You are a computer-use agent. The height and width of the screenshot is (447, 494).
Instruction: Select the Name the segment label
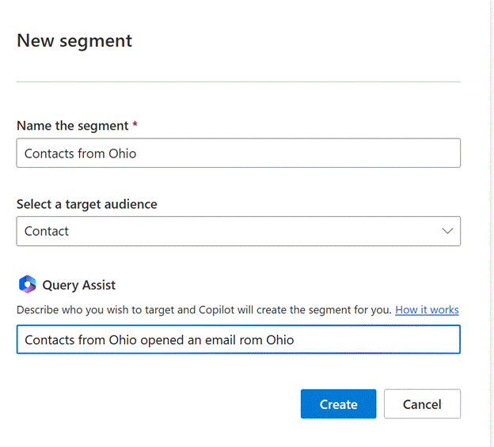(71, 126)
